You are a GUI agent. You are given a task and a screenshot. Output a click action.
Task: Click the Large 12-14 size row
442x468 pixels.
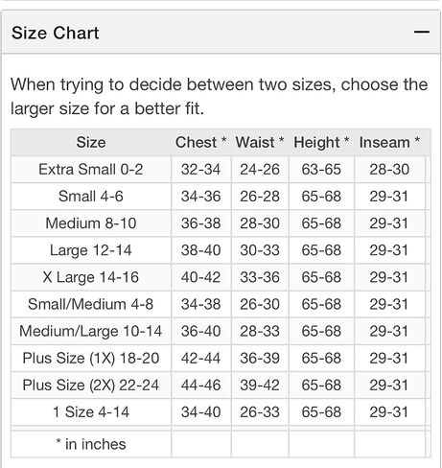[221, 250]
